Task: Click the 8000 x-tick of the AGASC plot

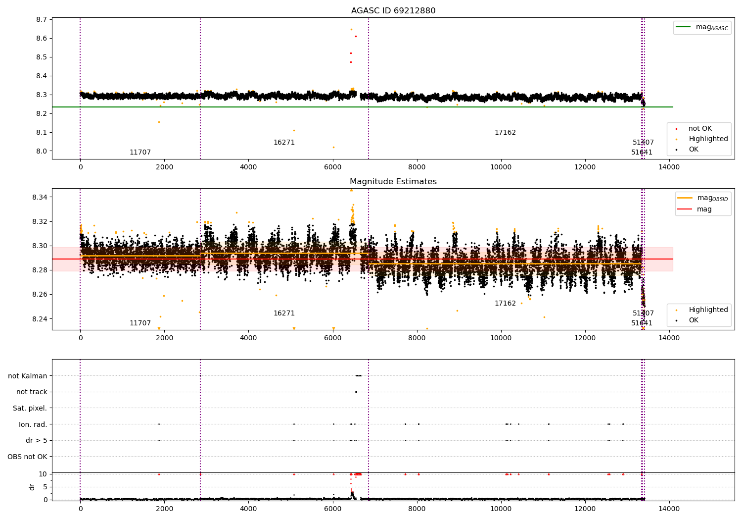Action: coord(417,167)
